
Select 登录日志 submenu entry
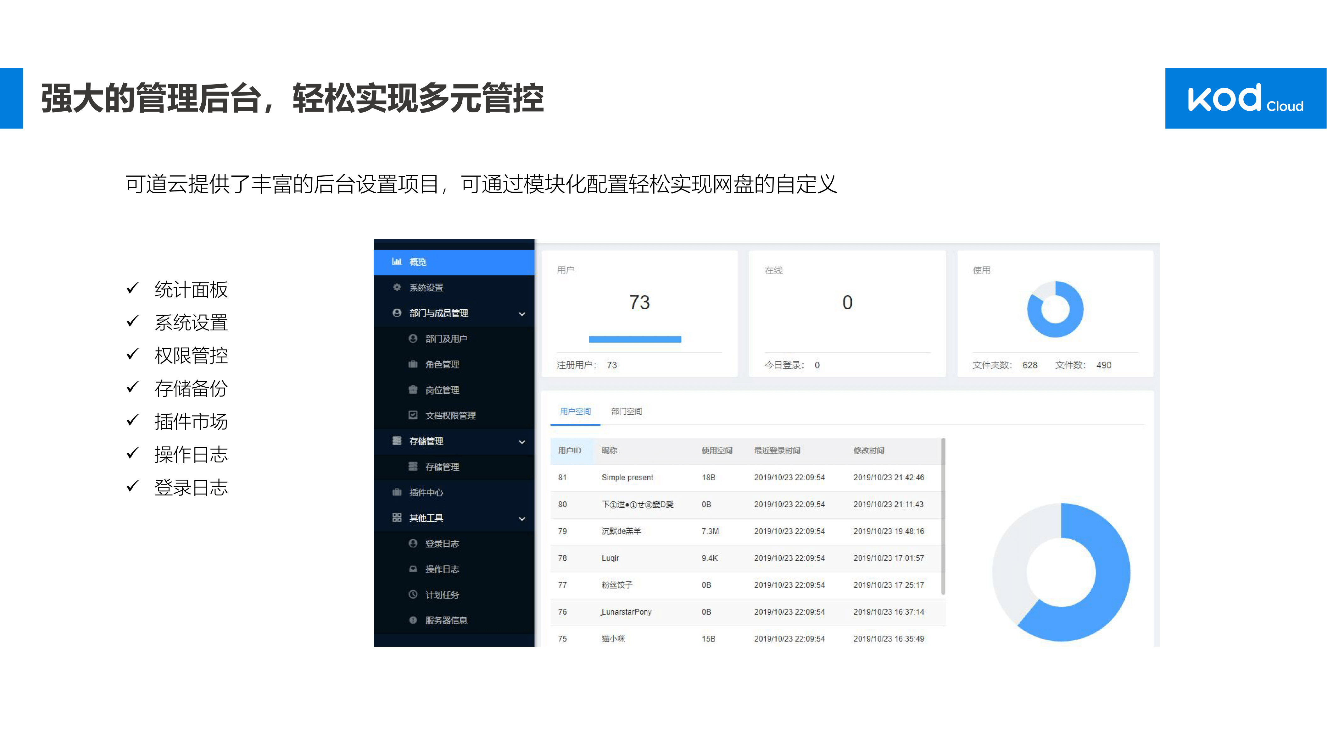tap(454, 543)
